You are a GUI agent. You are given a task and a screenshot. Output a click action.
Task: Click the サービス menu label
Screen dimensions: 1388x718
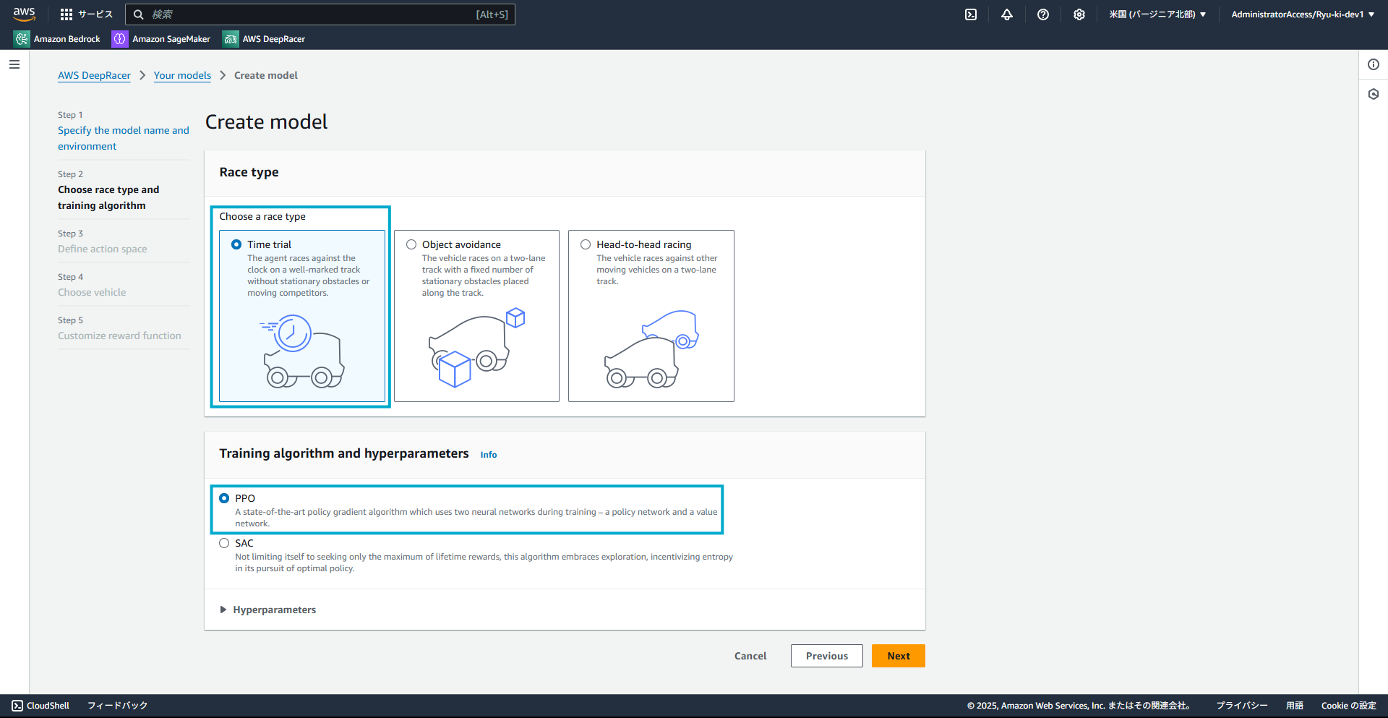point(95,14)
